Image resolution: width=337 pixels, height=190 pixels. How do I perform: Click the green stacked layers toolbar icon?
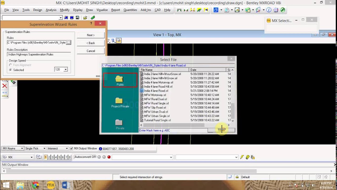click(247, 10)
